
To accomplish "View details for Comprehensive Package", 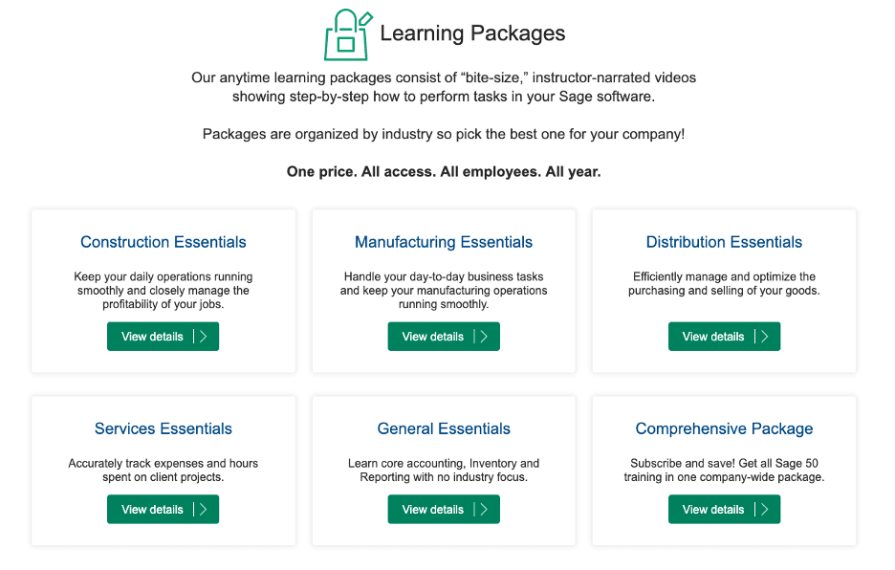I will point(724,510).
